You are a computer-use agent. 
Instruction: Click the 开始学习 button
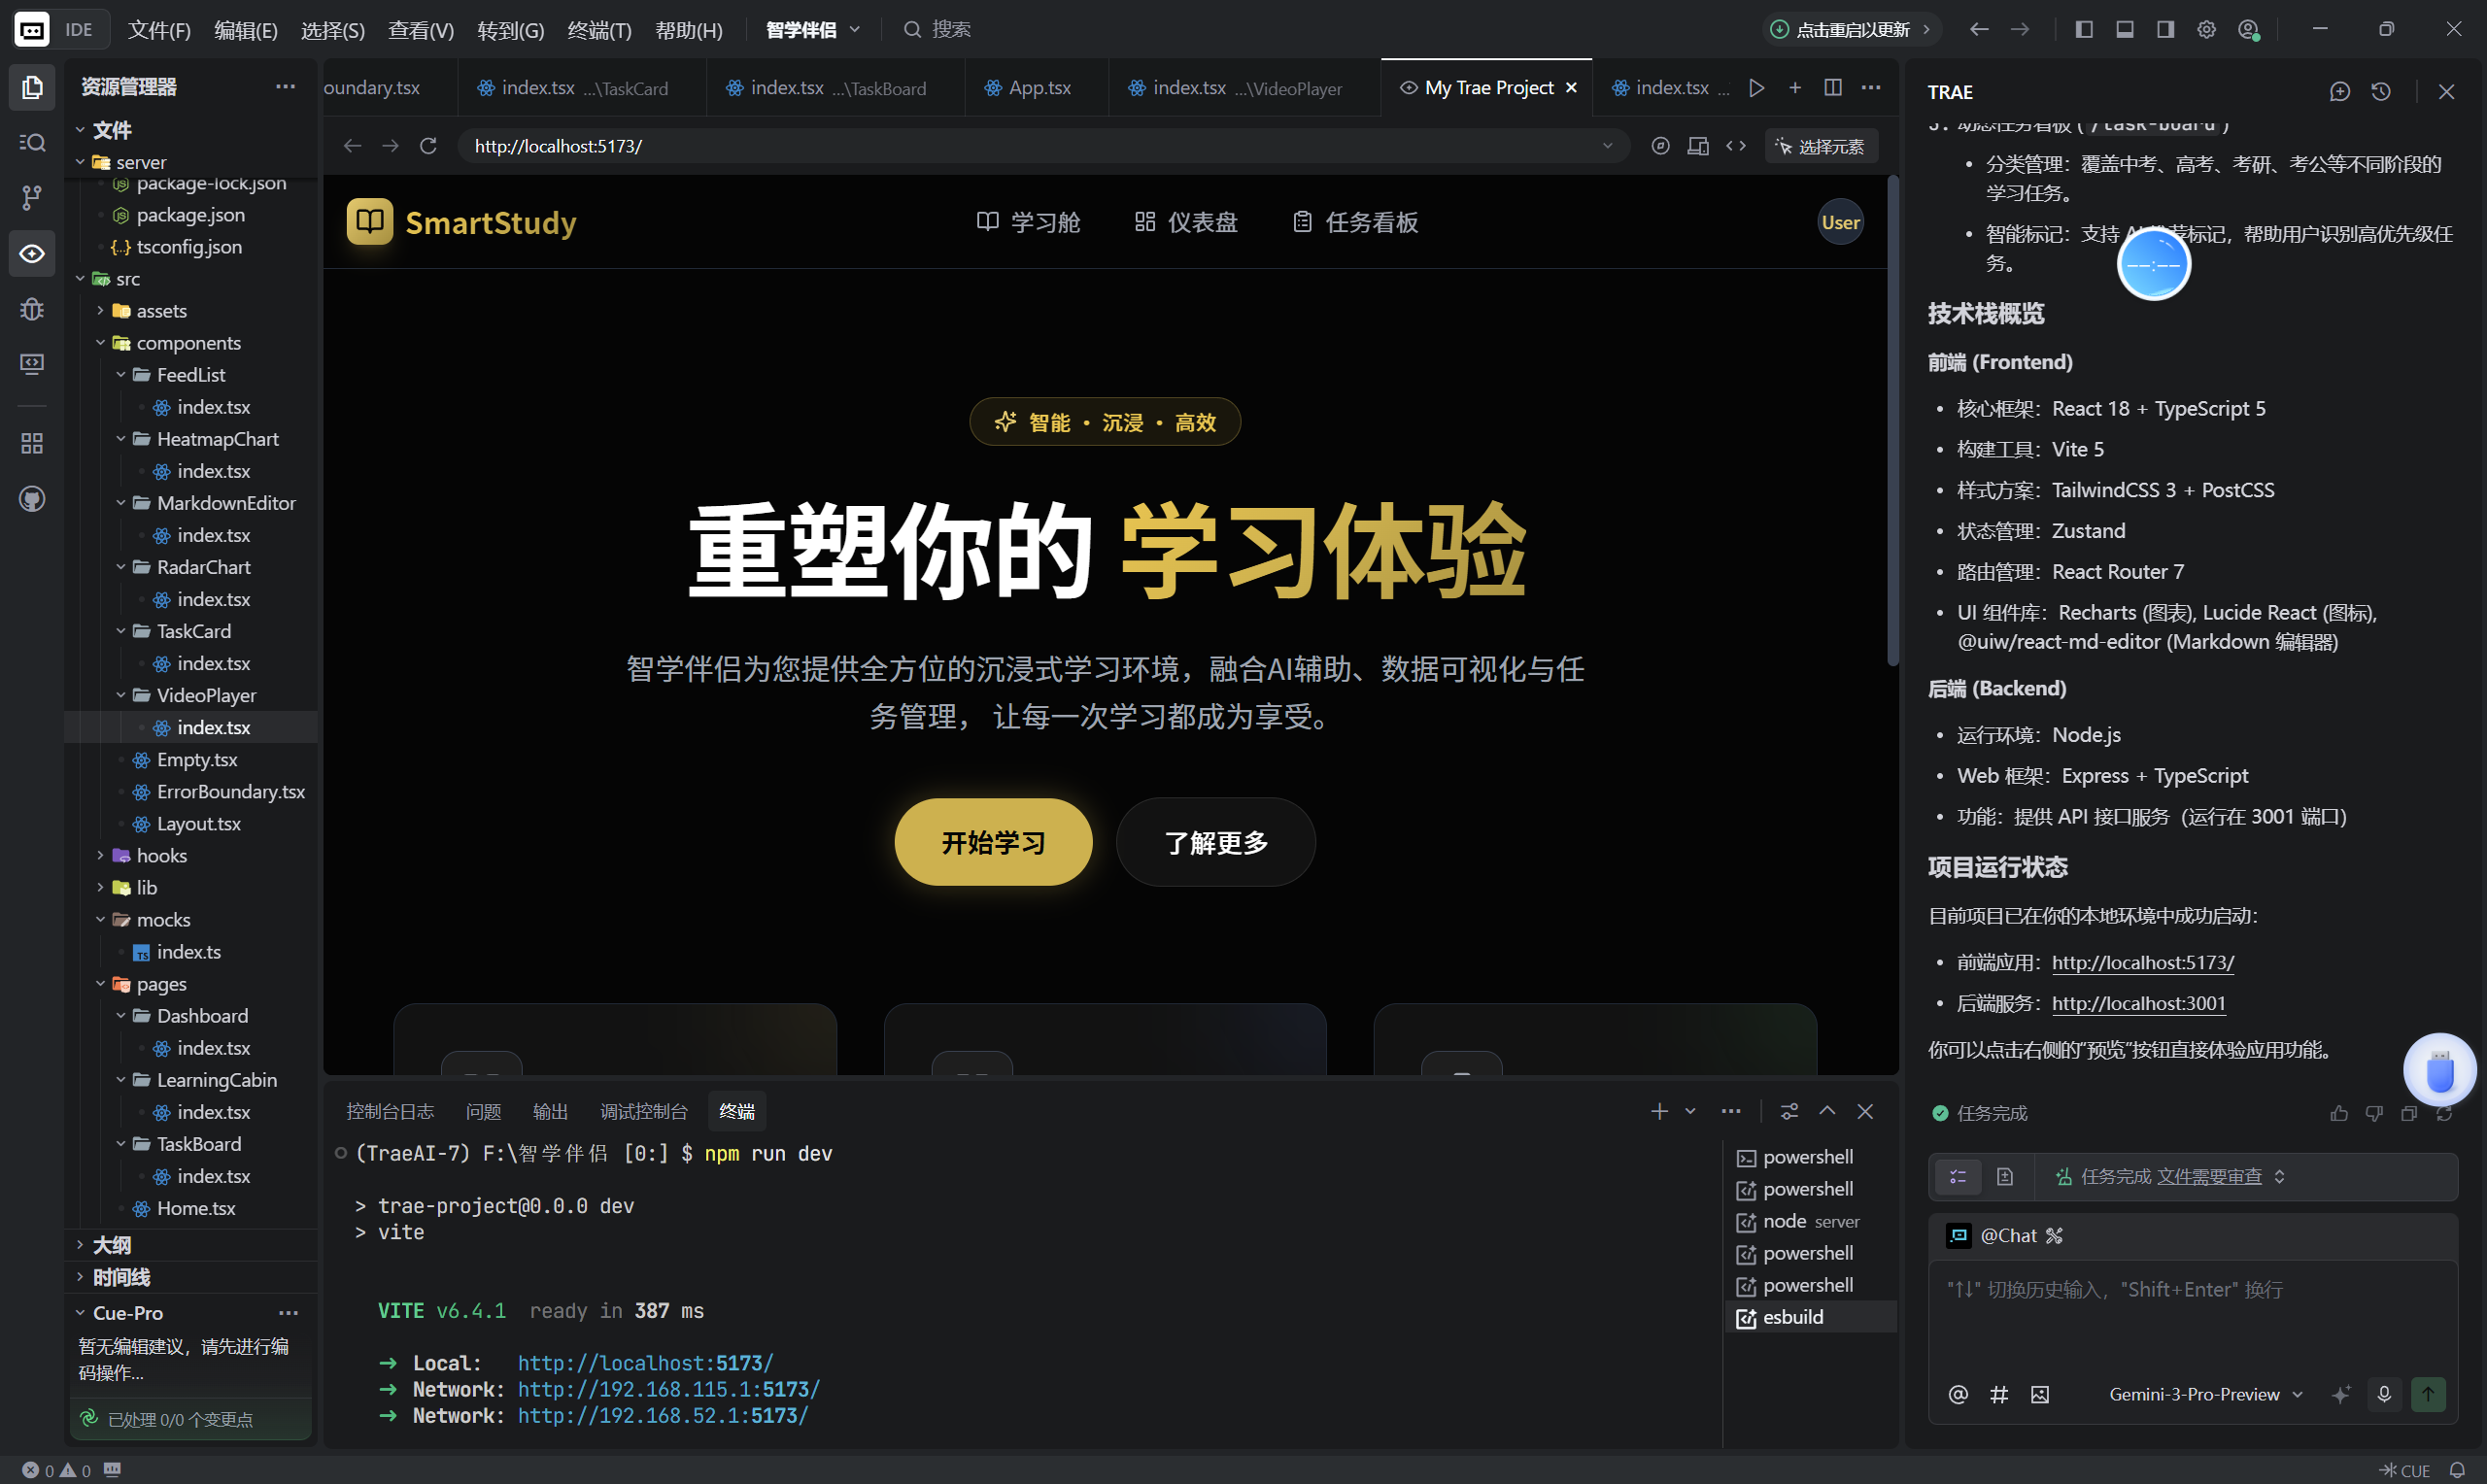(992, 842)
